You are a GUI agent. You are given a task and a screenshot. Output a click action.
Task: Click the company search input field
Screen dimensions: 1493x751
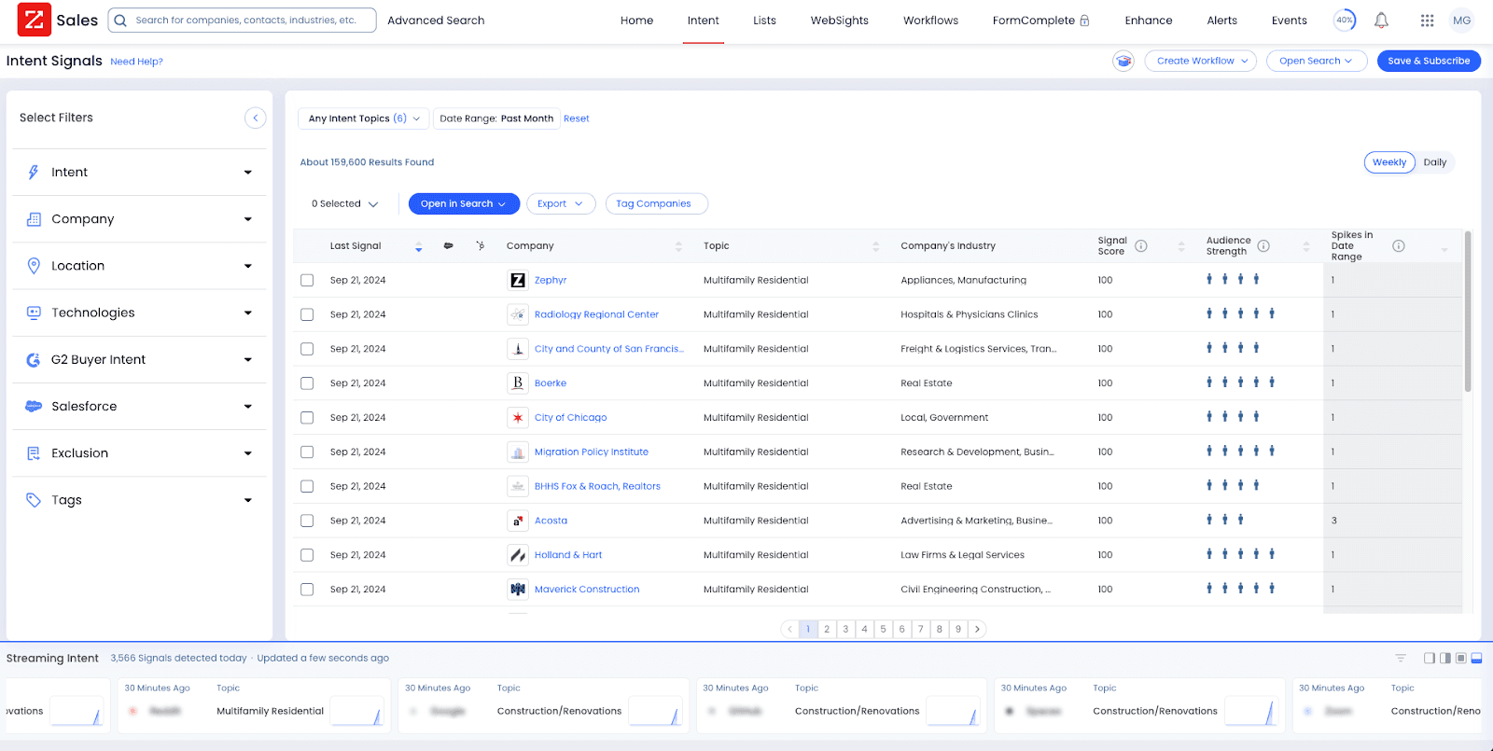click(243, 21)
